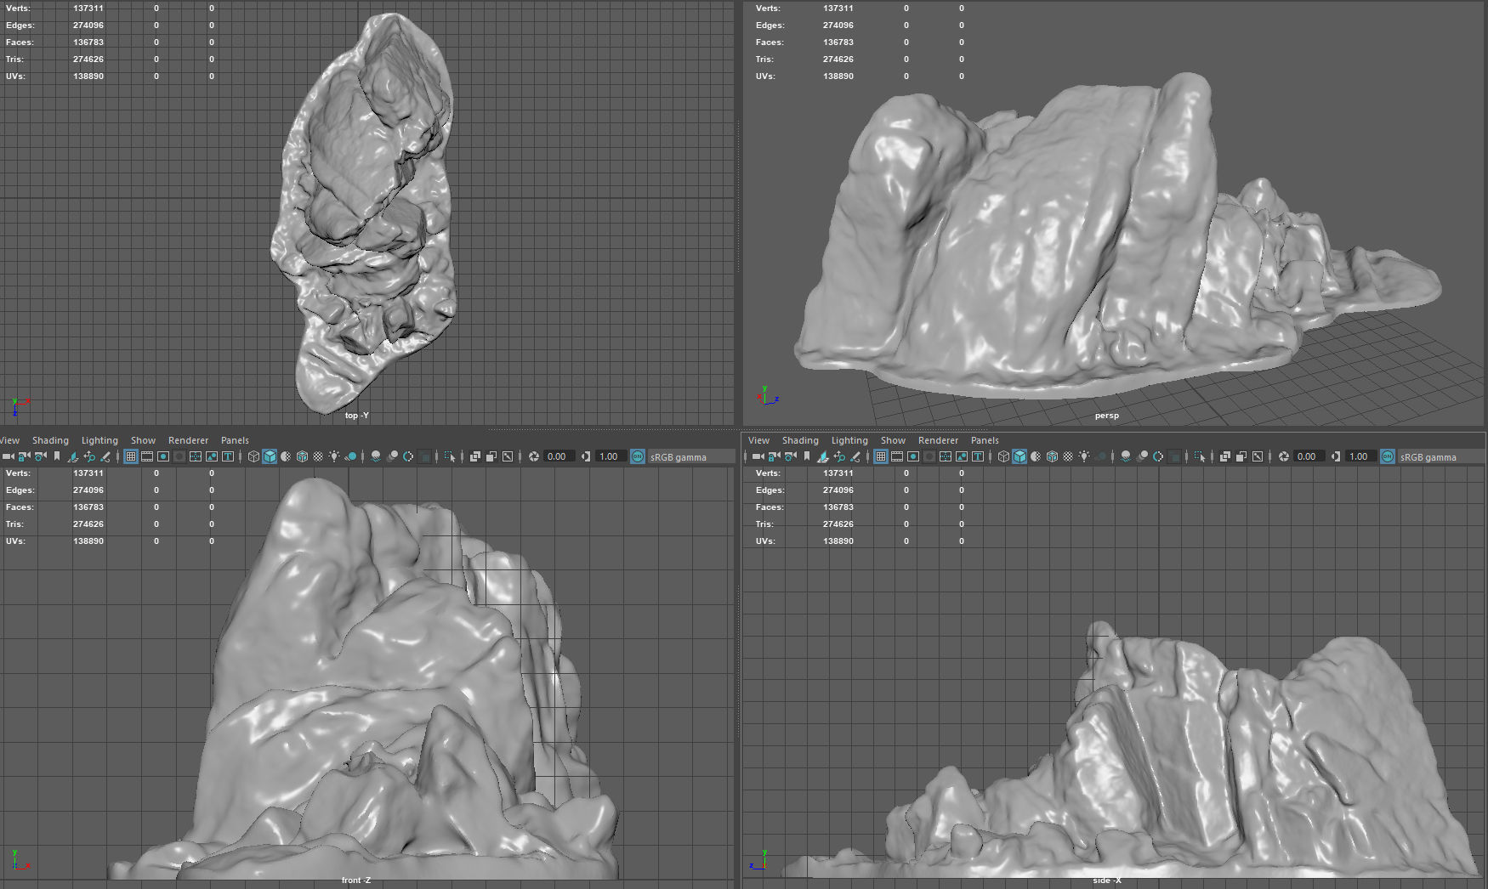Open View menu in side panel
Screen dimensions: 1488x889
coord(758,440)
